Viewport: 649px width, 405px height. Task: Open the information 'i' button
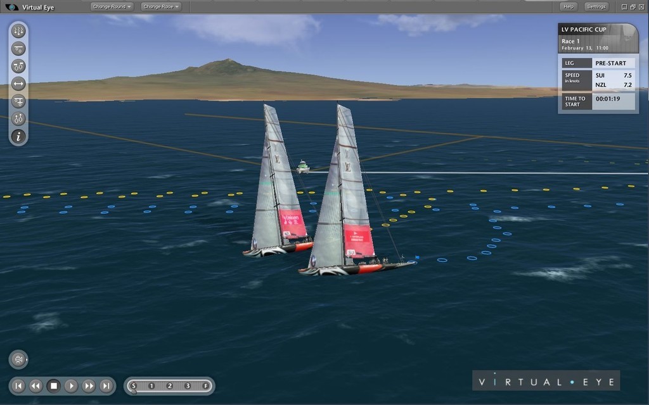coord(18,137)
